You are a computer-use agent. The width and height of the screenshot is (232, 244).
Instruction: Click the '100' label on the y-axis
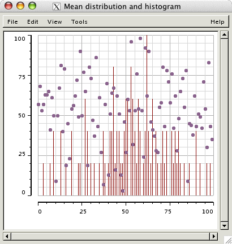pos(20,38)
